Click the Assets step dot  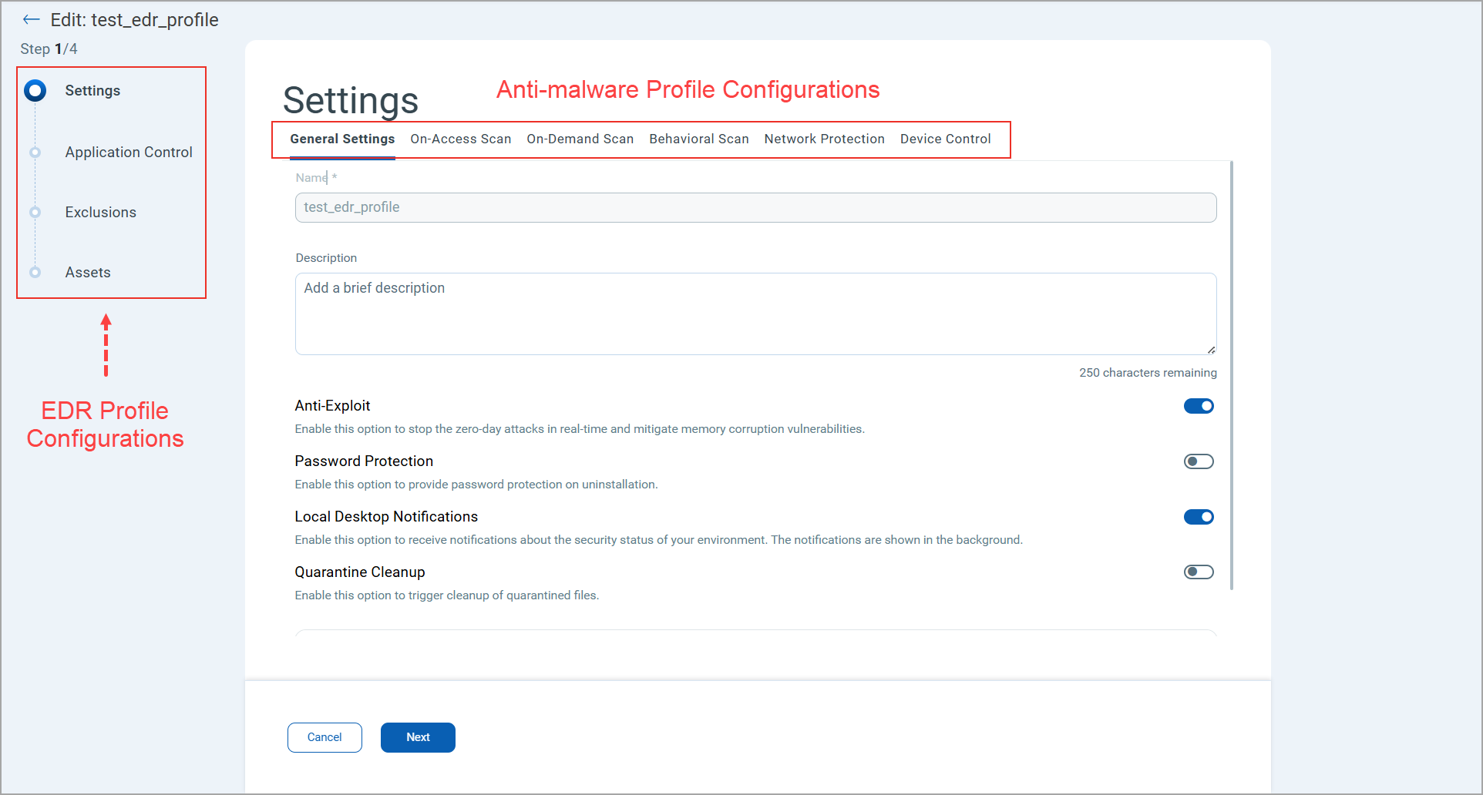(x=35, y=272)
